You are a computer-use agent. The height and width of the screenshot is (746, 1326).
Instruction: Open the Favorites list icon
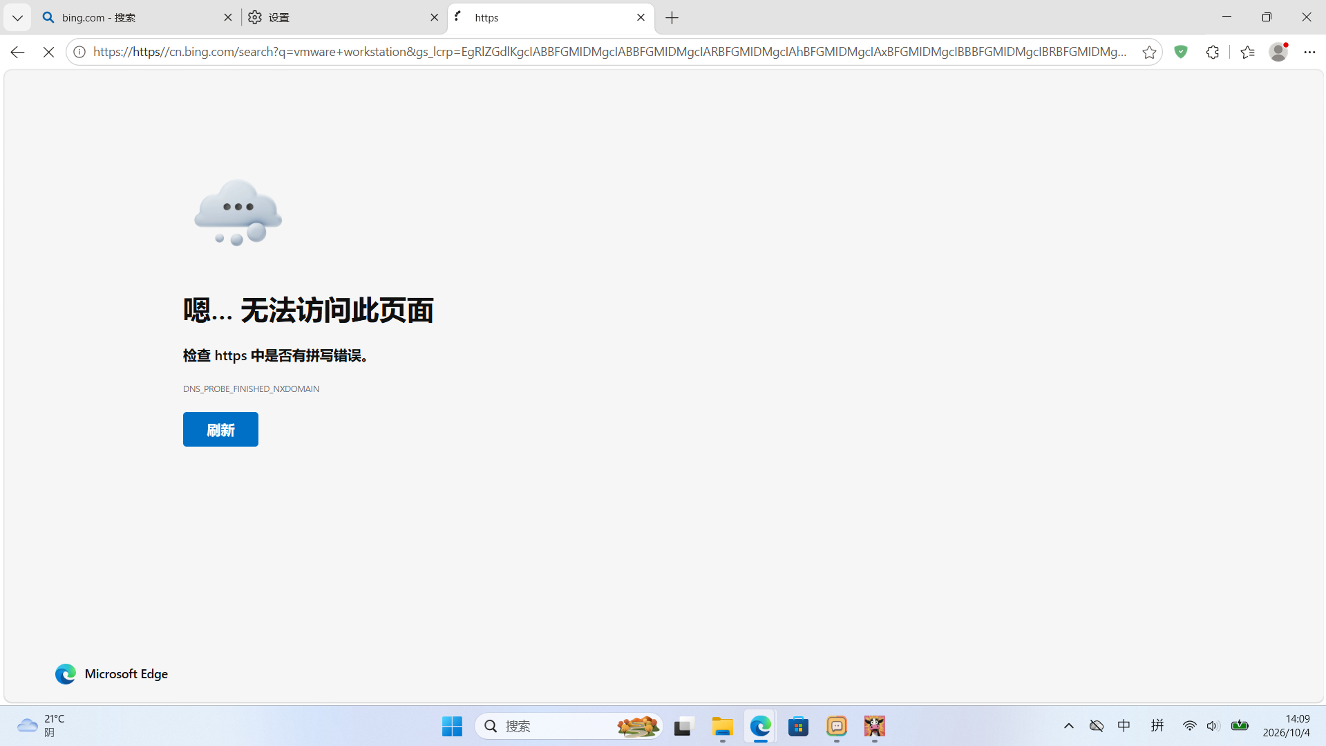pos(1247,52)
